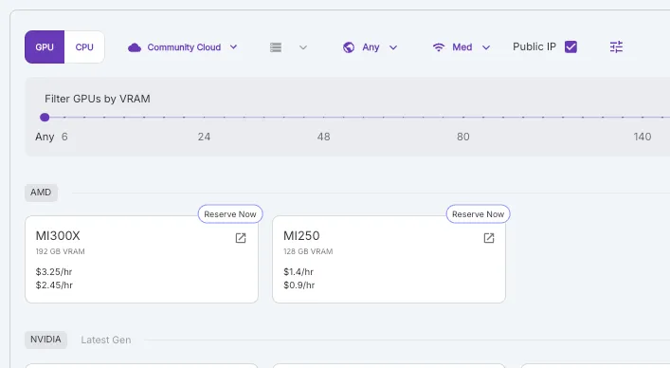Click the VRAM slider handle at Any
This screenshot has height=368, width=670.
pos(45,117)
